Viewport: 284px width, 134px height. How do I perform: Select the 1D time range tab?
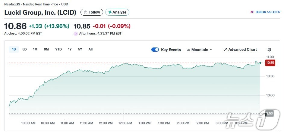click(x=14, y=49)
